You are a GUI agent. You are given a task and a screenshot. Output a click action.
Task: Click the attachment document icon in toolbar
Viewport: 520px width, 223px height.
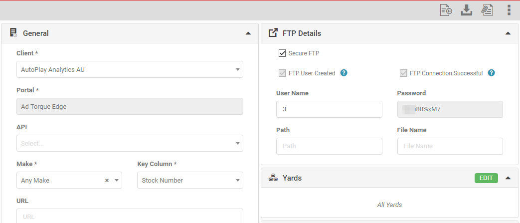[487, 10]
